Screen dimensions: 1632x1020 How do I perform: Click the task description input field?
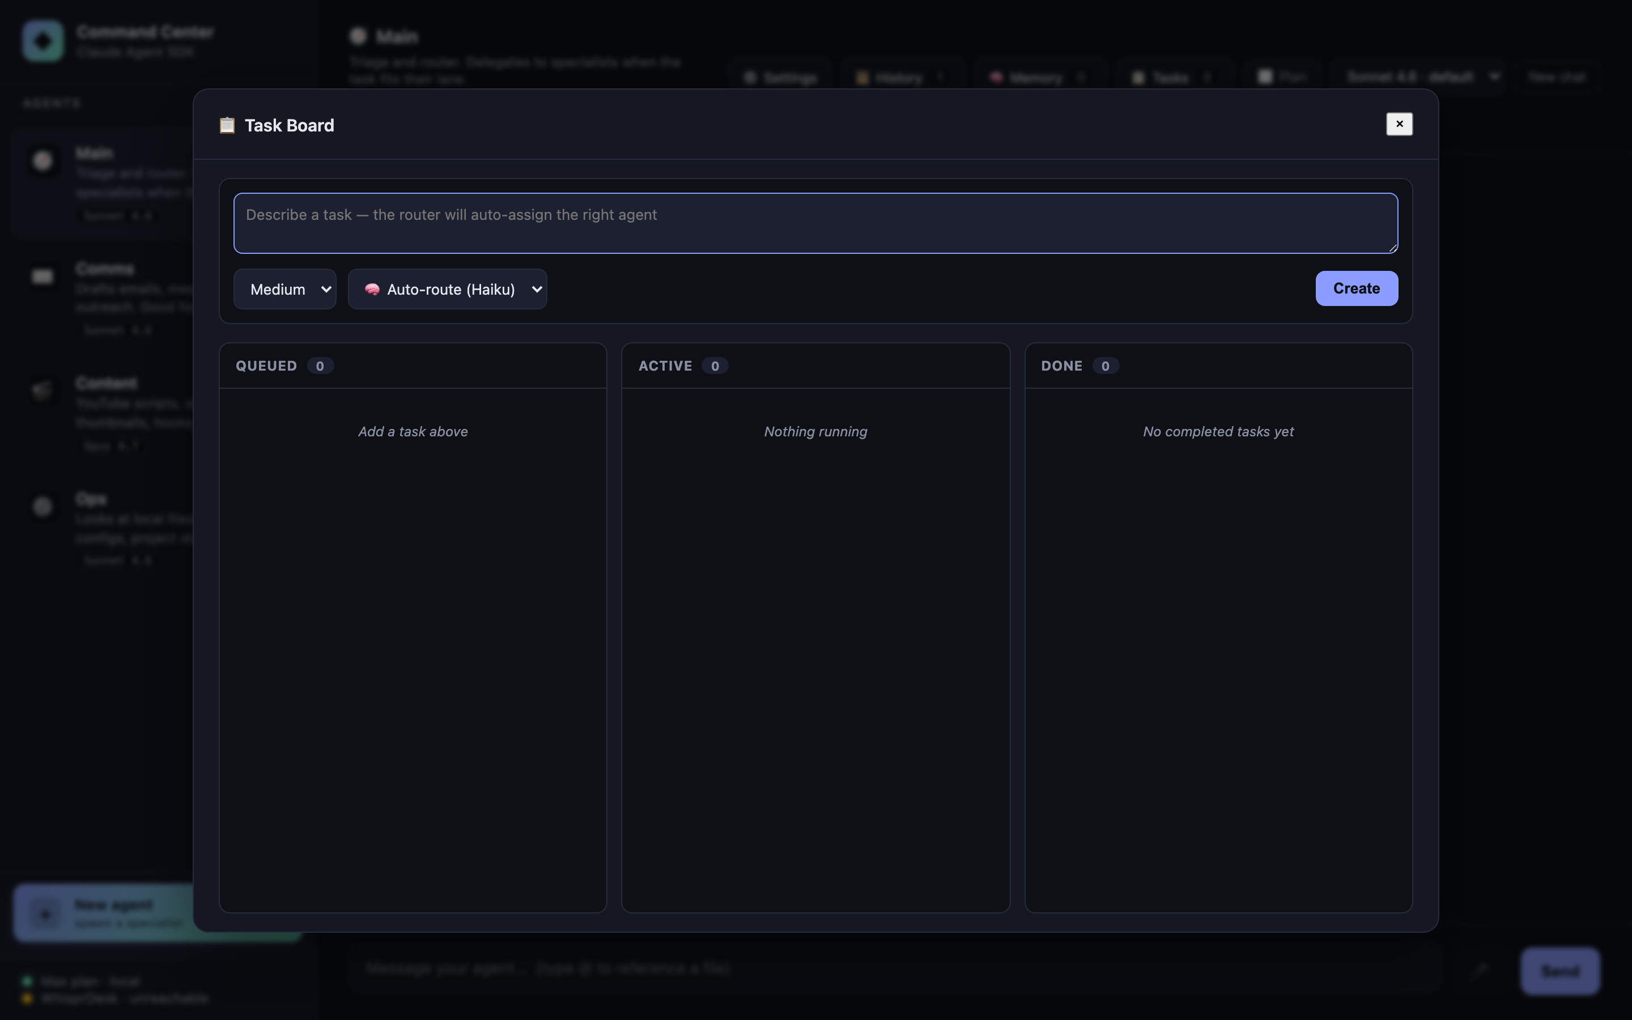815,223
